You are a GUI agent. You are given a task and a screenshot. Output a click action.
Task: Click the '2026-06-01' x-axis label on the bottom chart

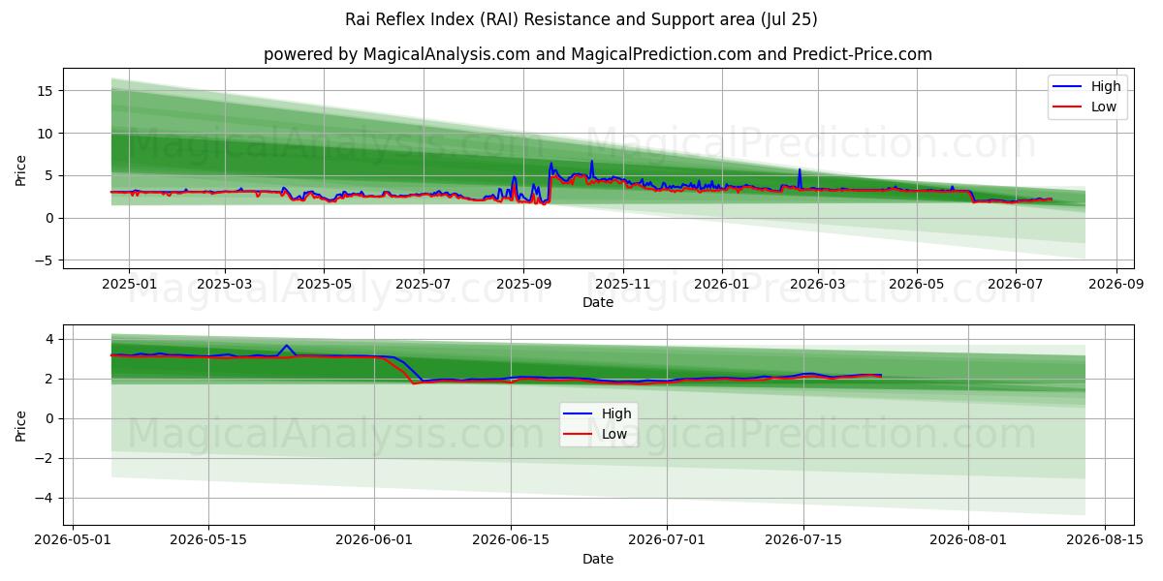[x=374, y=539]
